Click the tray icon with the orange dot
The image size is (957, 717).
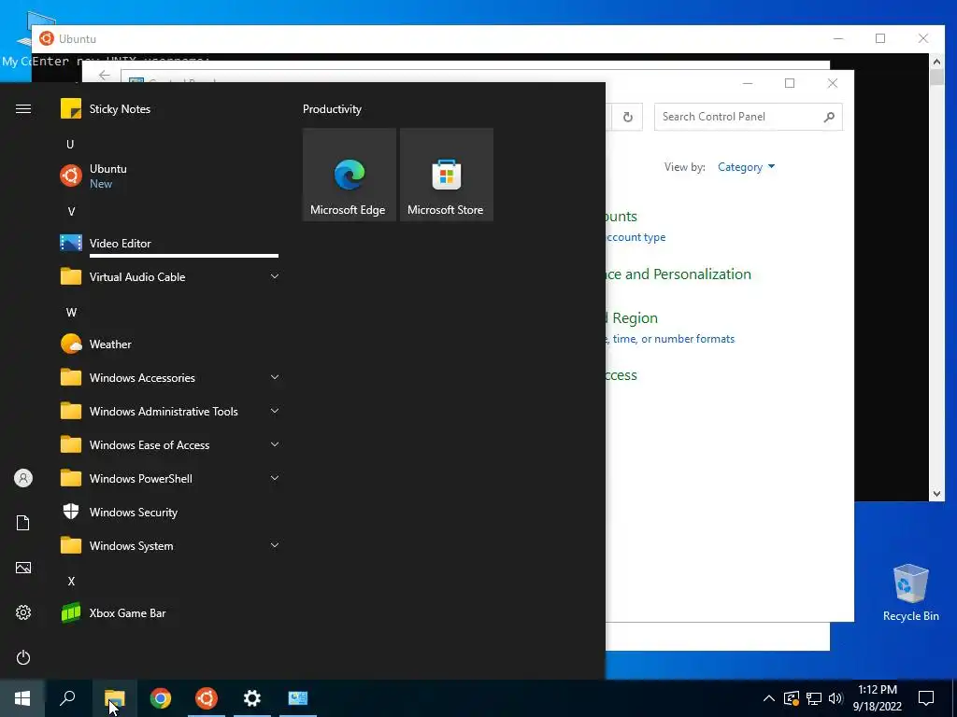coord(791,698)
